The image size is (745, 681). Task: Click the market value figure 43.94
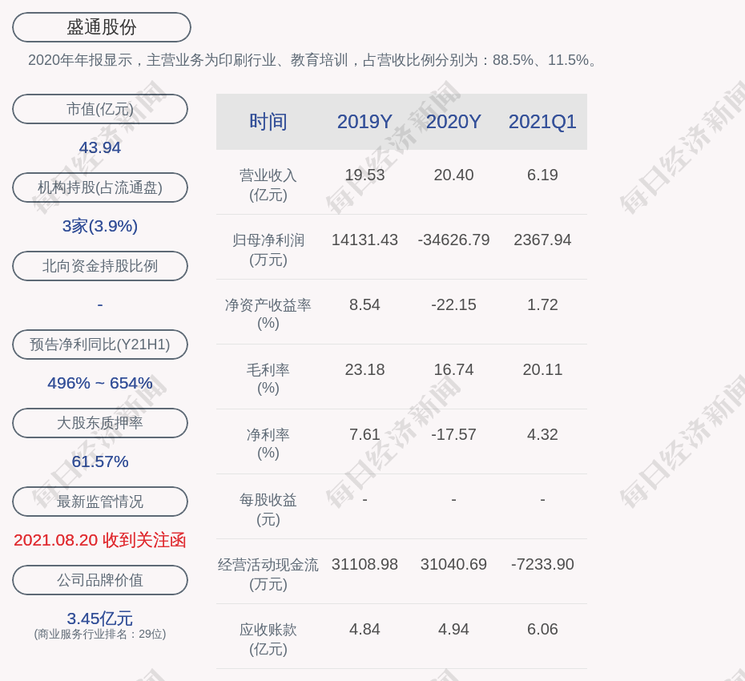pyautogui.click(x=100, y=147)
